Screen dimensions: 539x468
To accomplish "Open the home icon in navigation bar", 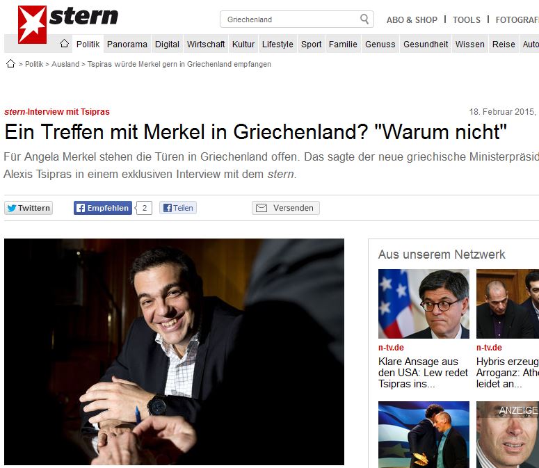I will pyautogui.click(x=64, y=44).
